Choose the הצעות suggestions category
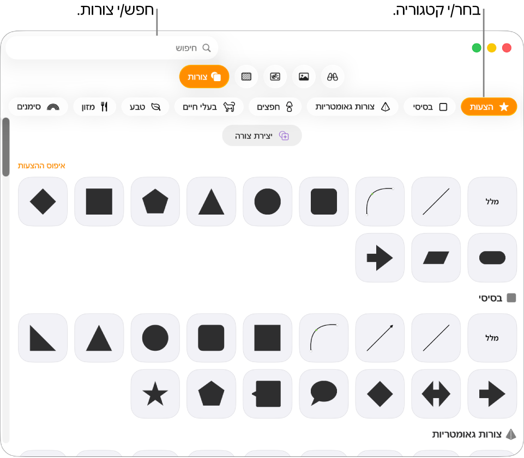Image resolution: width=524 pixels, height=458 pixels. coord(489,107)
